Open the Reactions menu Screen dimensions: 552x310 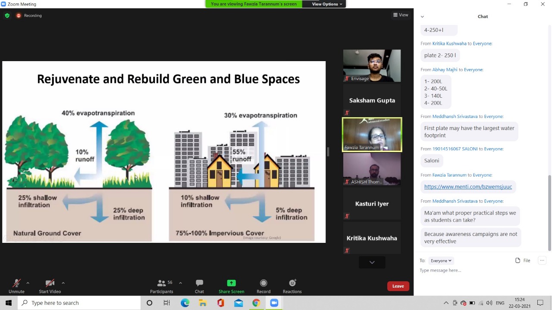pos(292,286)
